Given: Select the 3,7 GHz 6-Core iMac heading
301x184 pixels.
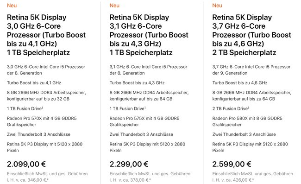Looking at the screenshot, I should (251, 35).
